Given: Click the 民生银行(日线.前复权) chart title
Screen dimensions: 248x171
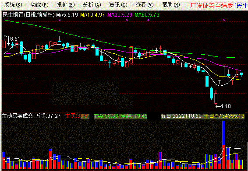Looking at the screenshot, I should 28,15.
